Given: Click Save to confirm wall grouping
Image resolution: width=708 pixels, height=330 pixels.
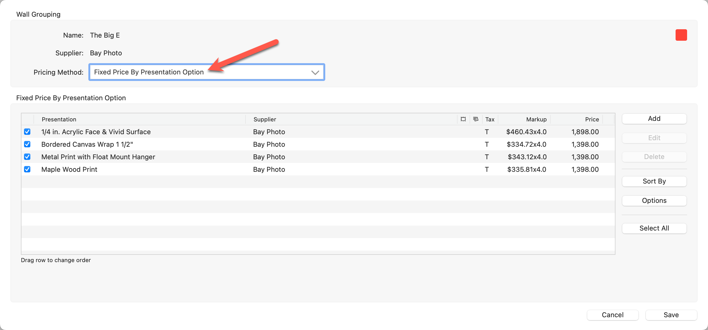Looking at the screenshot, I should [x=671, y=315].
